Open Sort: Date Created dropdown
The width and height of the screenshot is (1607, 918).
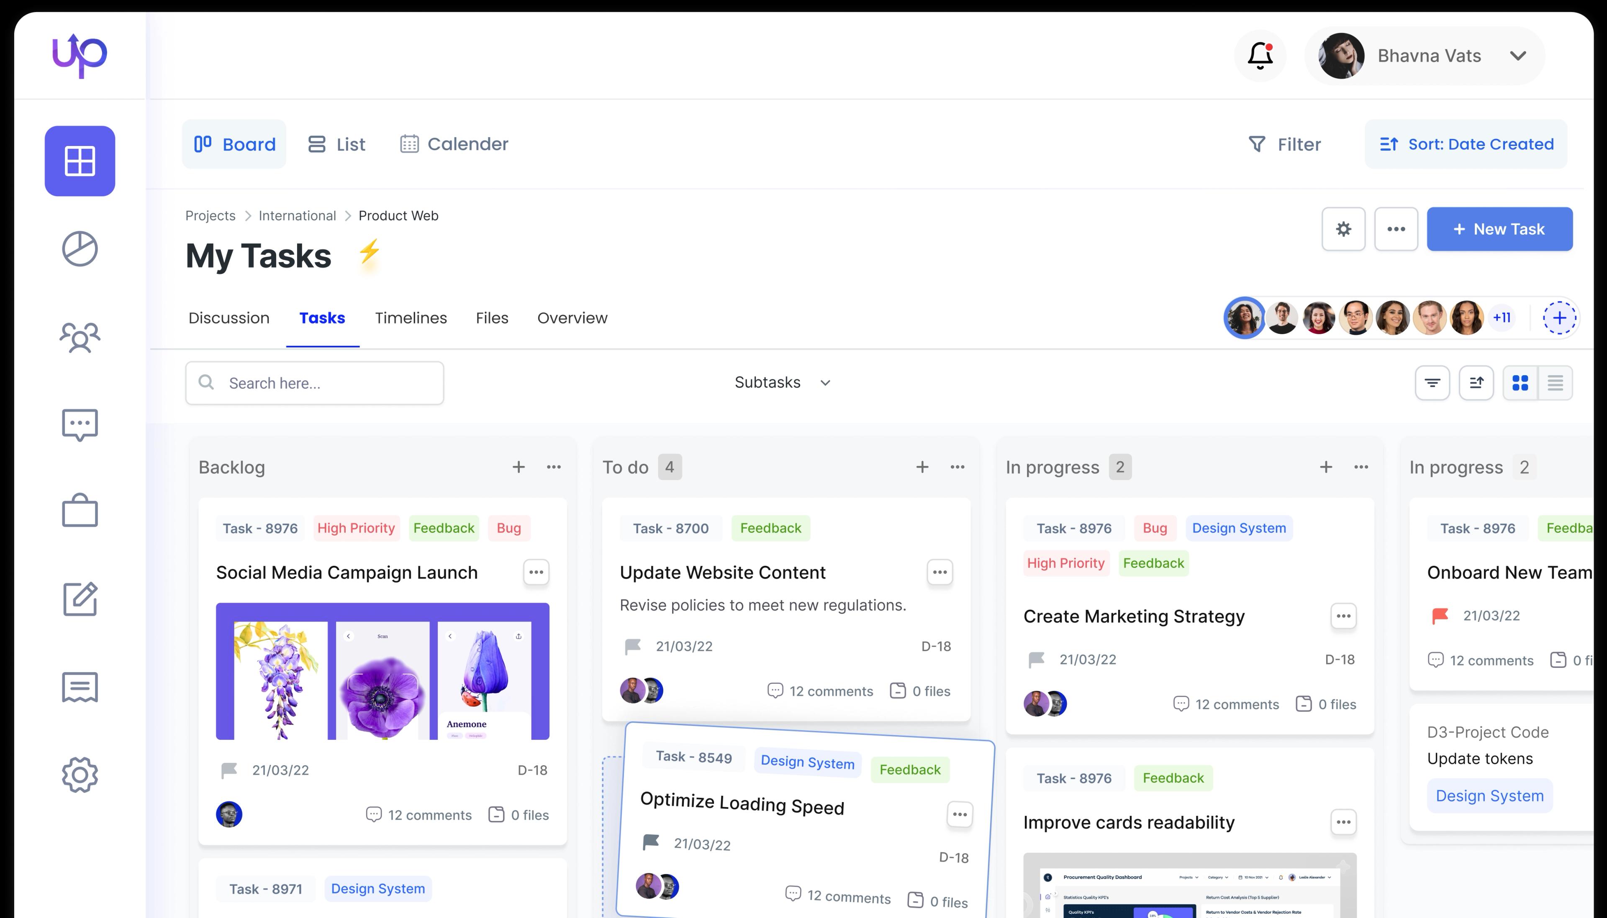coord(1466,144)
